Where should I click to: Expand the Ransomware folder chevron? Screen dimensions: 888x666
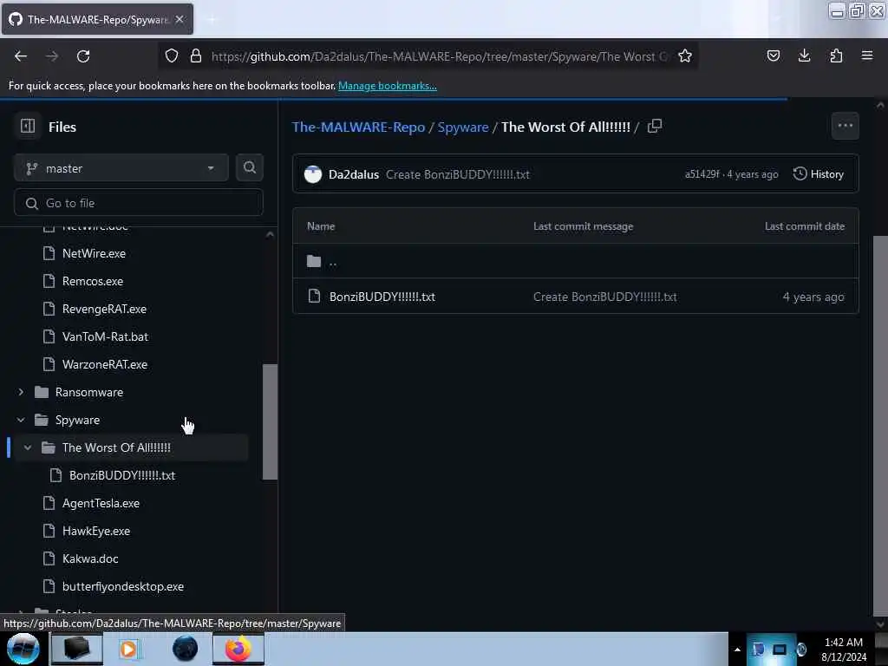pos(21,392)
